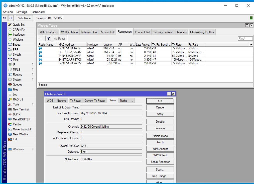Click the Disable button in the wlan1 Interface dialog

point(160,121)
